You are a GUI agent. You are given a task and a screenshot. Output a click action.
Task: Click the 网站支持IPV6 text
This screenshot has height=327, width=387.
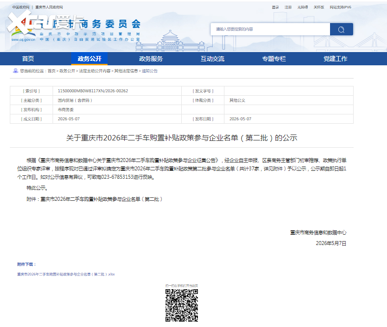tap(340, 7)
